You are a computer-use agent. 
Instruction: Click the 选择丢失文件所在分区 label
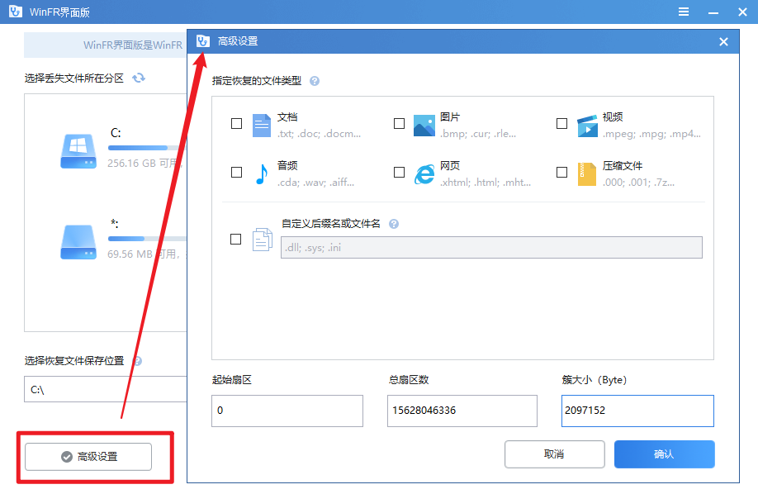[74, 78]
